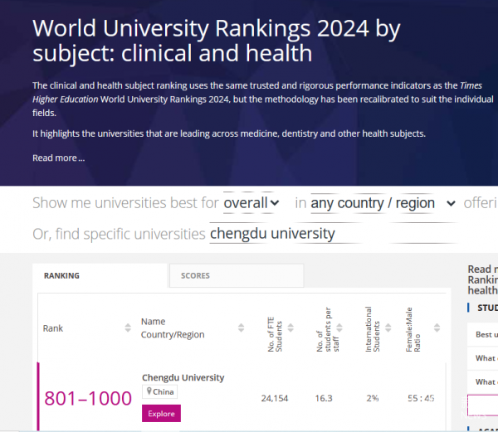498x432 pixels.
Task: Click the 'Read more ...' link
Action: (x=58, y=158)
